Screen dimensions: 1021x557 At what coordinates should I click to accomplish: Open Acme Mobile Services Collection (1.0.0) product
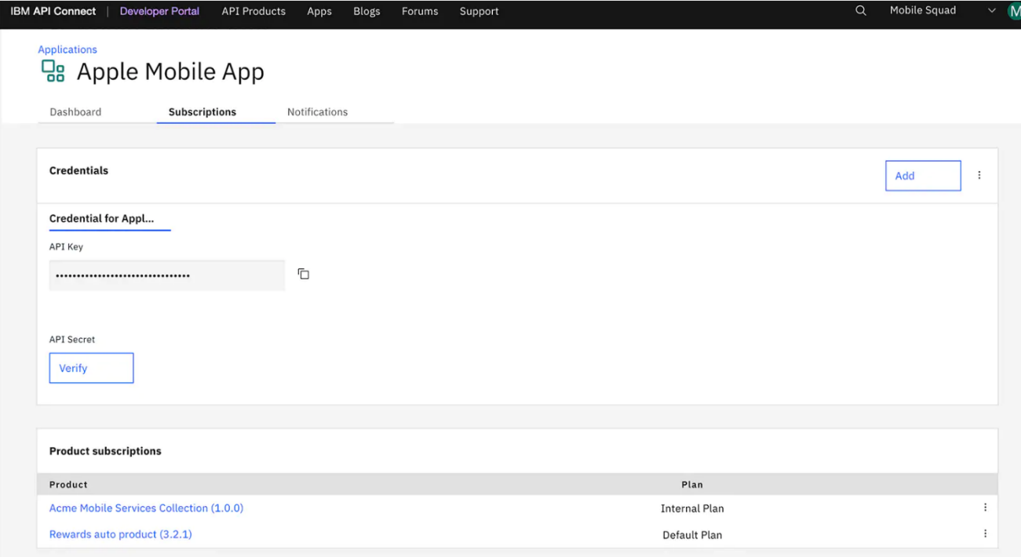click(x=146, y=508)
